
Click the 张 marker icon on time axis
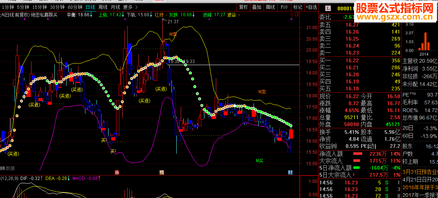click(x=117, y=173)
